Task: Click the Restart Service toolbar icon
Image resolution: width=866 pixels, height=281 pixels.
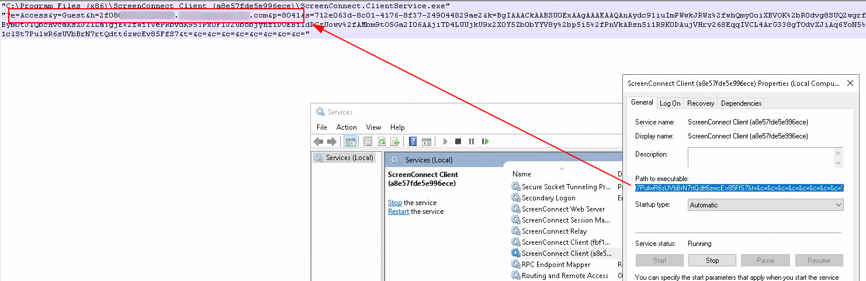Action: tap(485, 141)
